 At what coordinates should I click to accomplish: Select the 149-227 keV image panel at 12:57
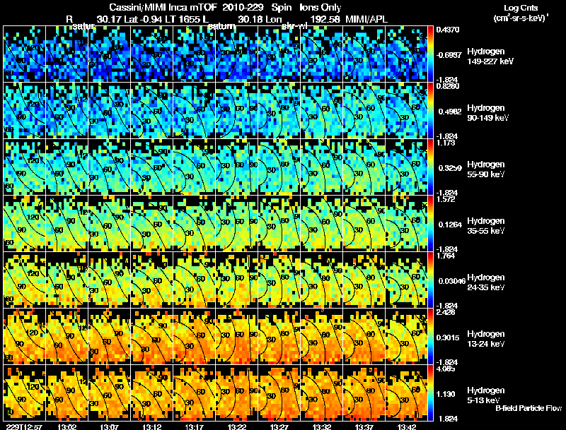tap(24, 54)
